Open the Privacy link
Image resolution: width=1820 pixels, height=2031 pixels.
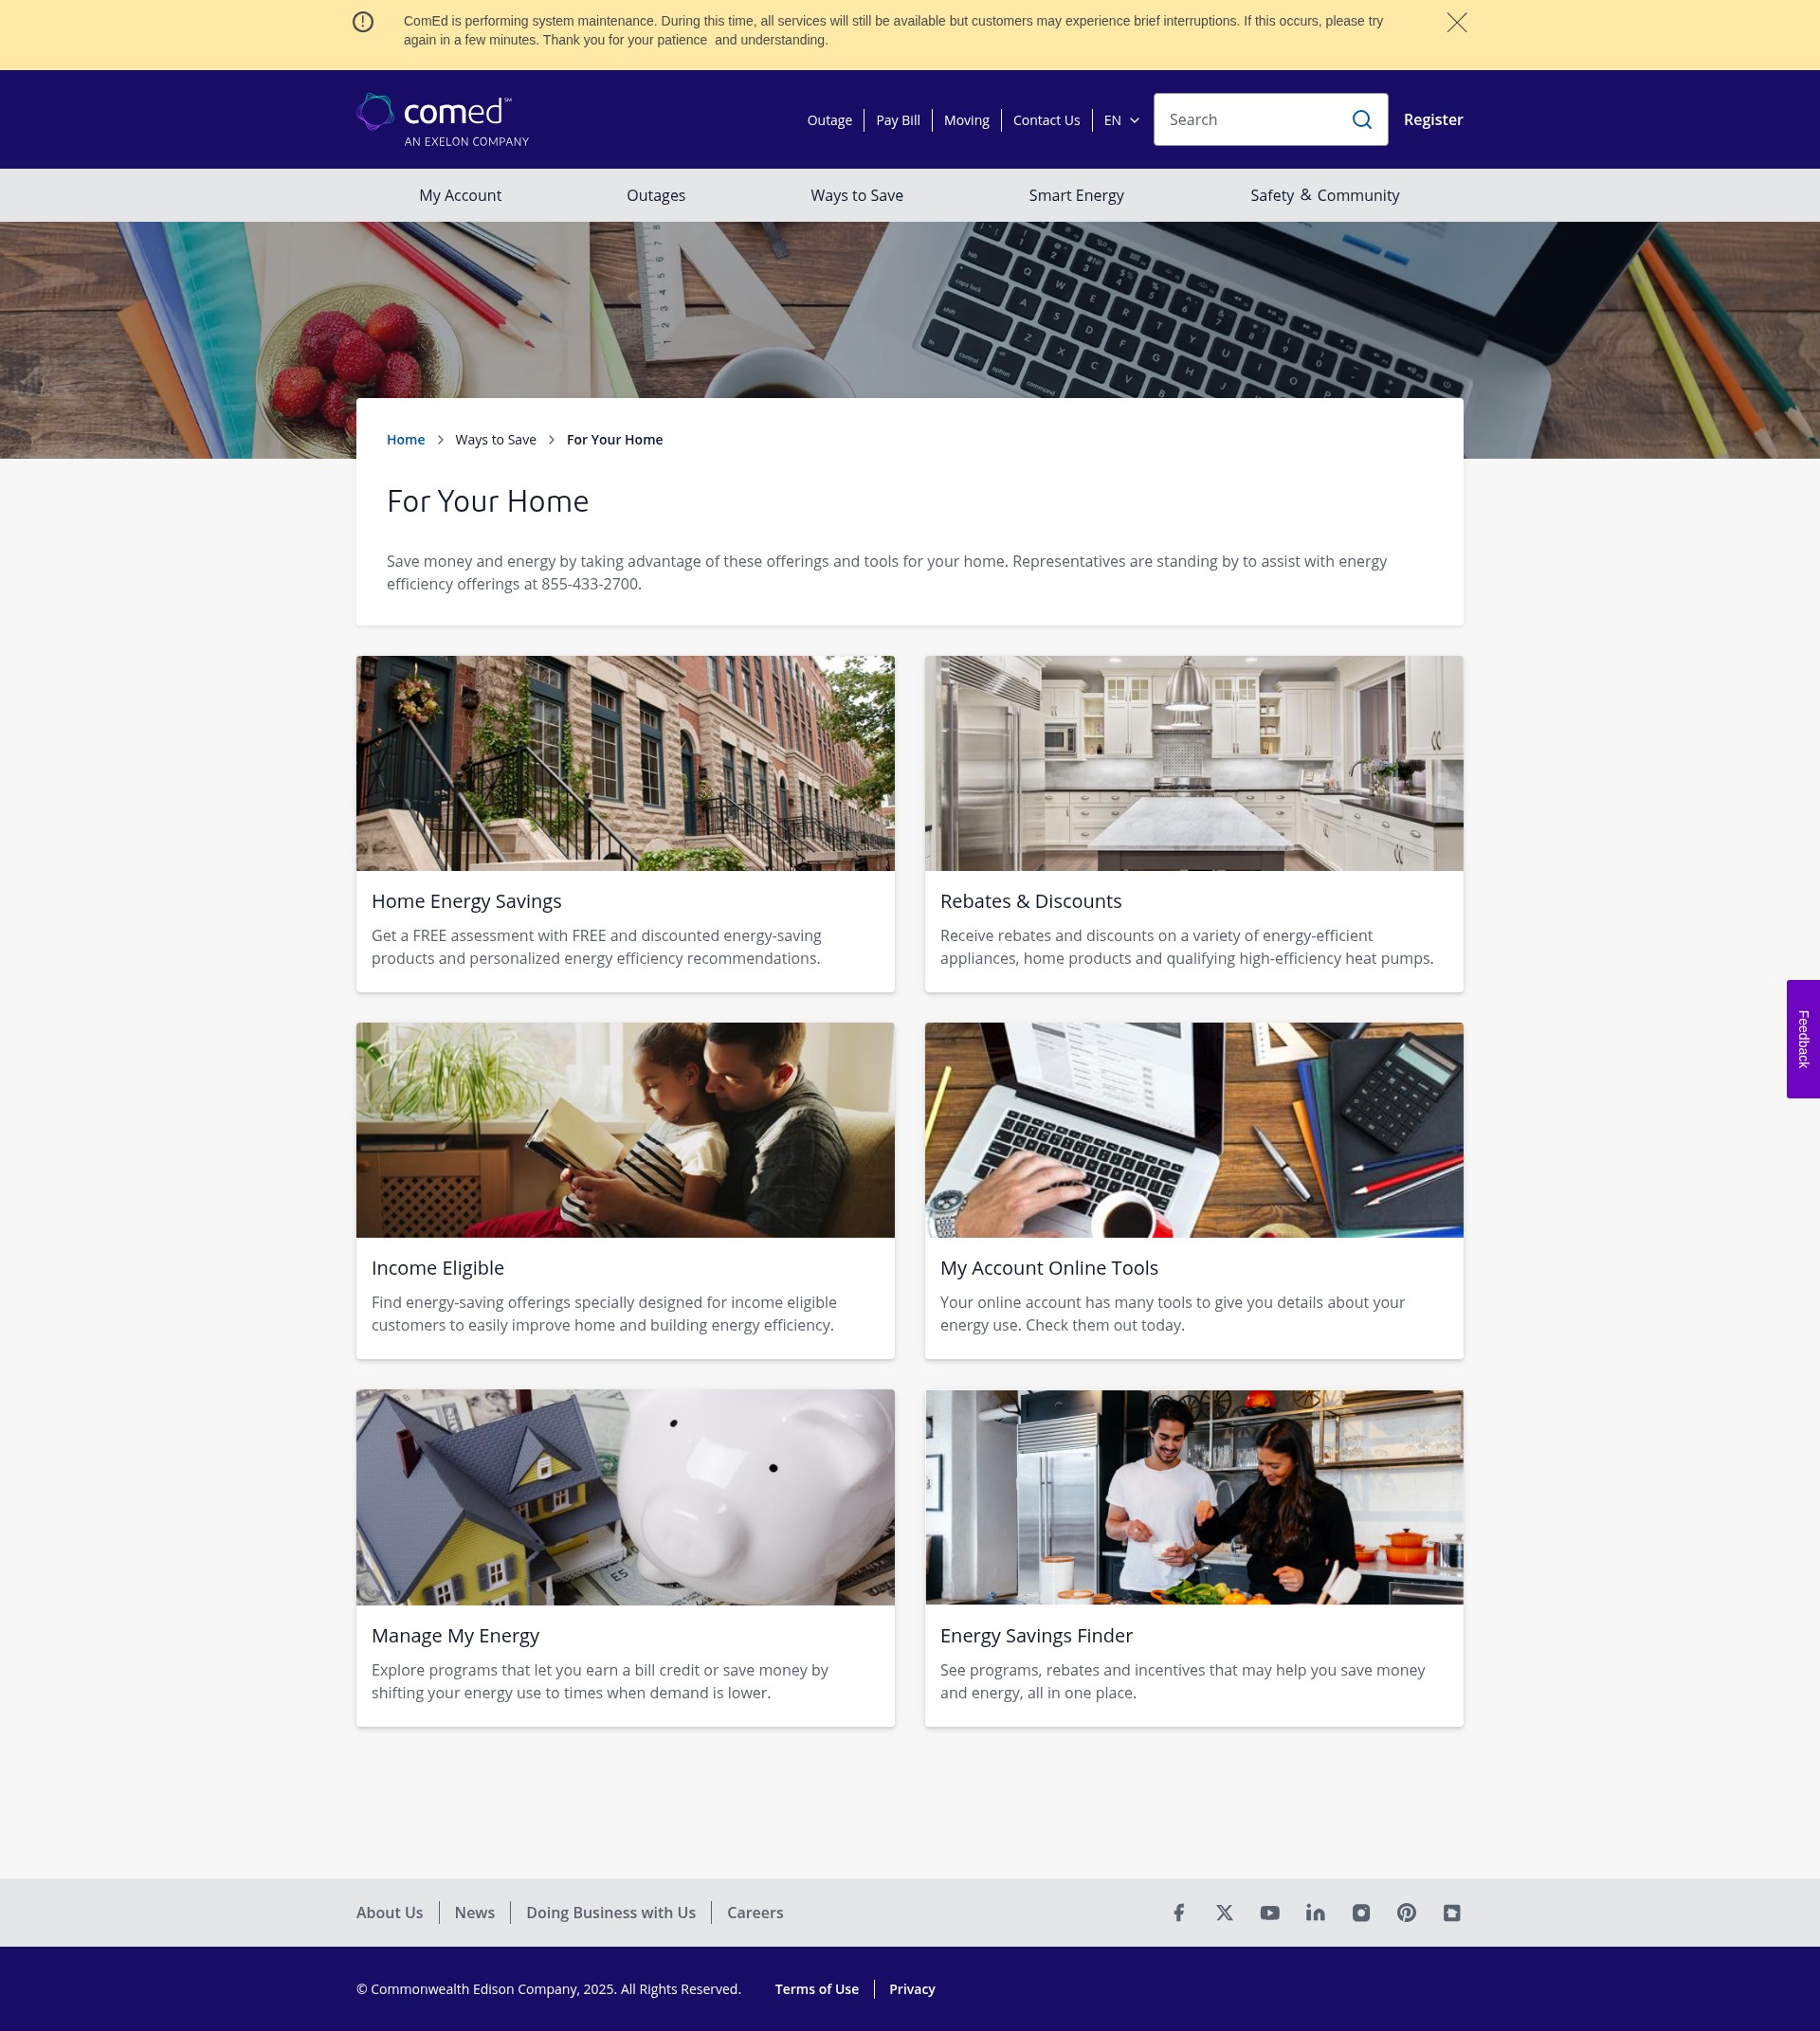click(912, 1989)
